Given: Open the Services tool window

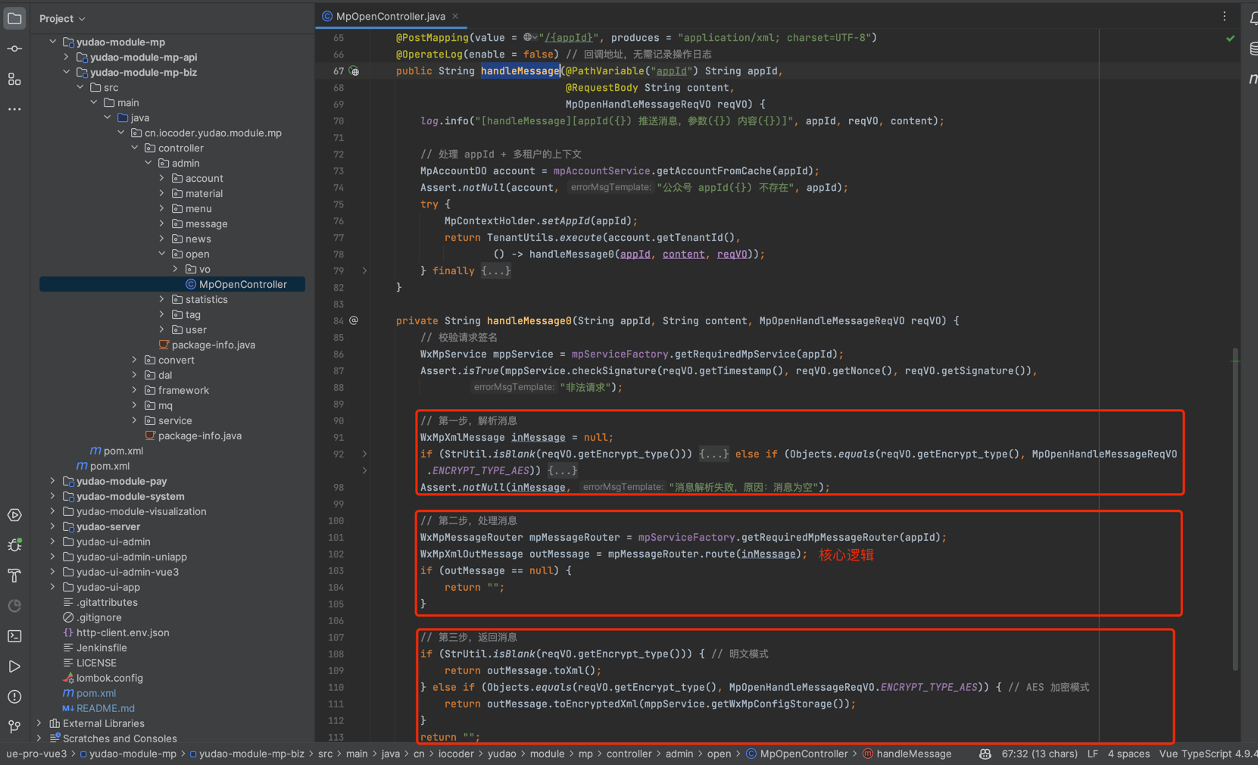Looking at the screenshot, I should (x=14, y=515).
